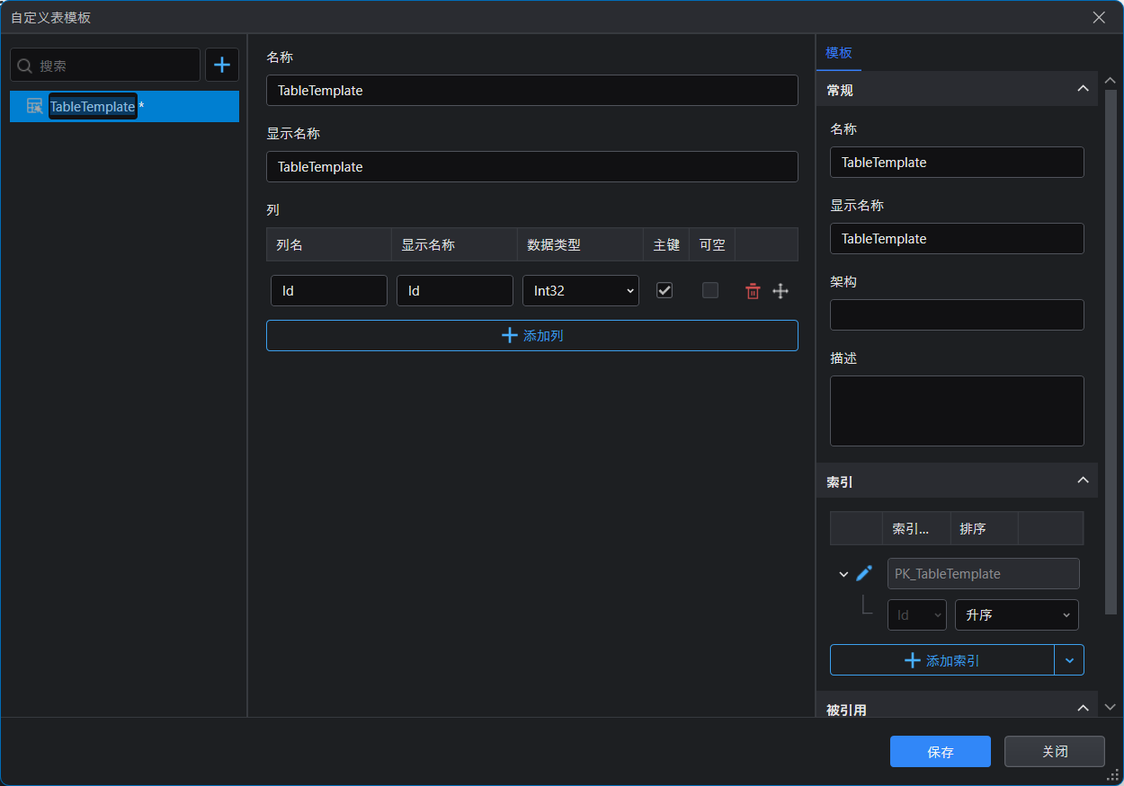Click the search magnifier icon
The width and height of the screenshot is (1124, 786).
pyautogui.click(x=25, y=66)
